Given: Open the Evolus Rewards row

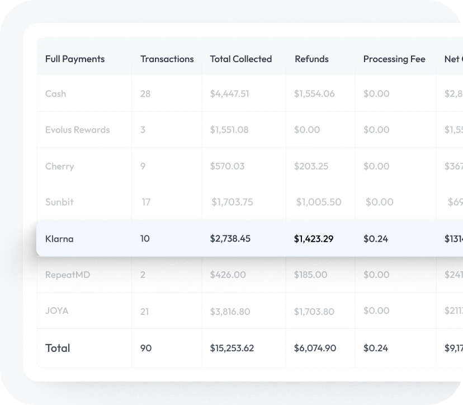Looking at the screenshot, I should click(77, 130).
